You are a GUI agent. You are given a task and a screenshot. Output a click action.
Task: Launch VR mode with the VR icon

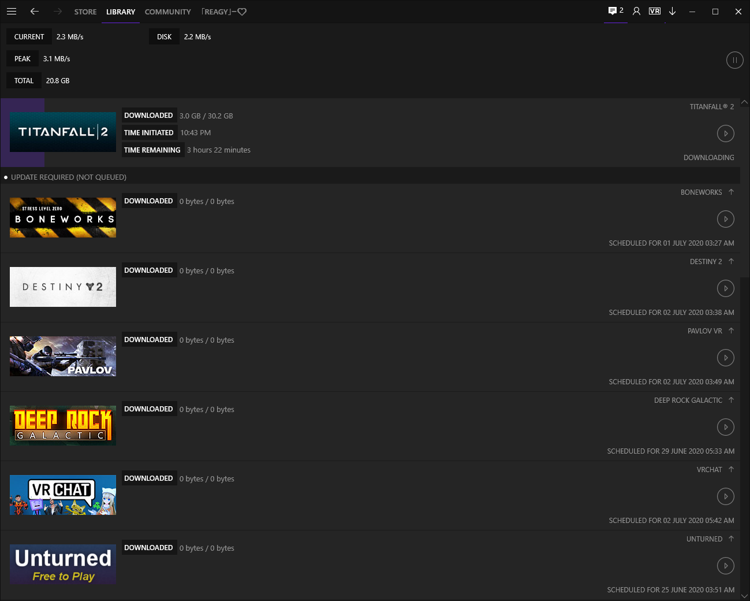point(655,11)
